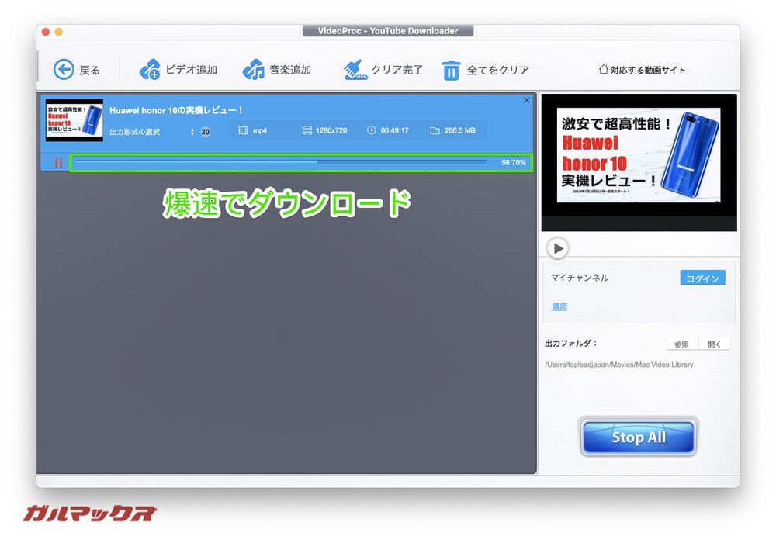
Task: Select the ビデオ追加 add video icon
Action: (x=150, y=69)
